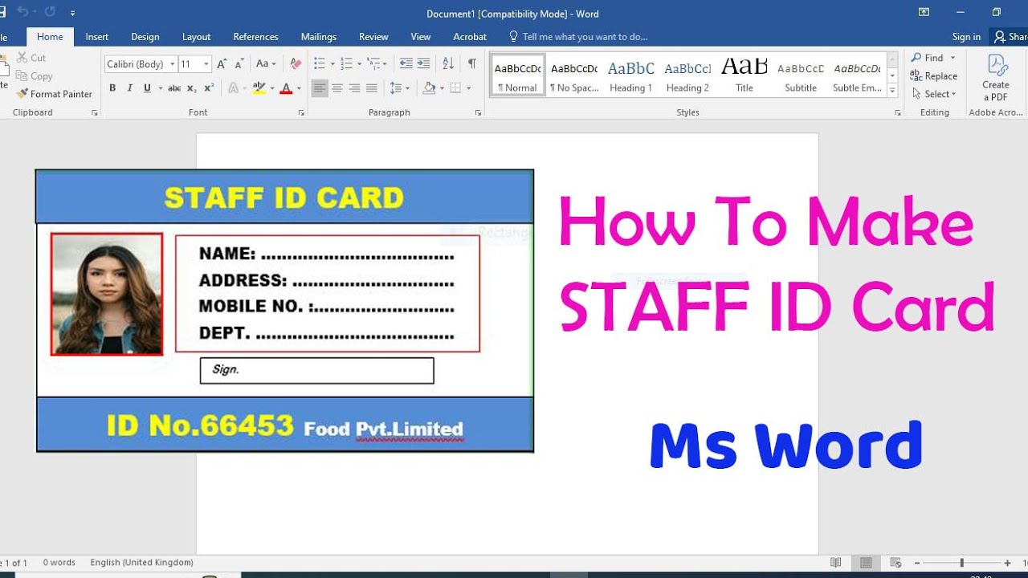
Task: Click the Sort A-Z icon
Action: [x=448, y=63]
